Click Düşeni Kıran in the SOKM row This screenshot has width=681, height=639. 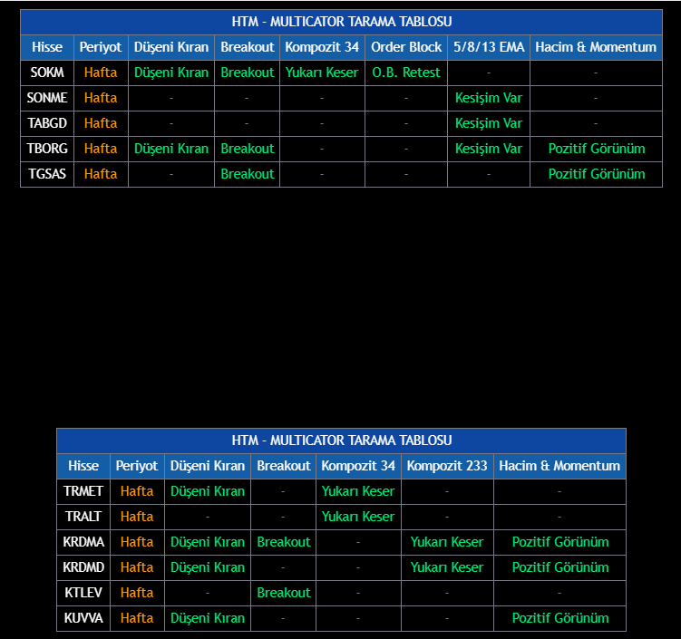point(171,73)
